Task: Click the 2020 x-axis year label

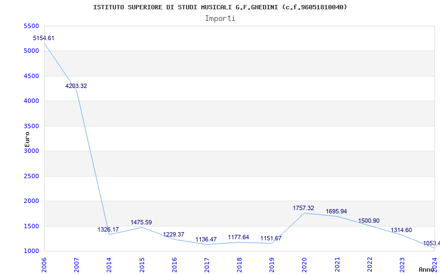Action: pos(305,265)
